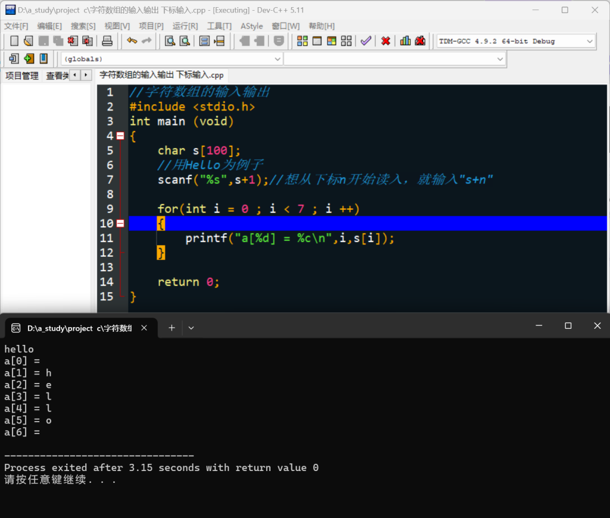Click the right scroll arrow on side tabs

coord(86,75)
